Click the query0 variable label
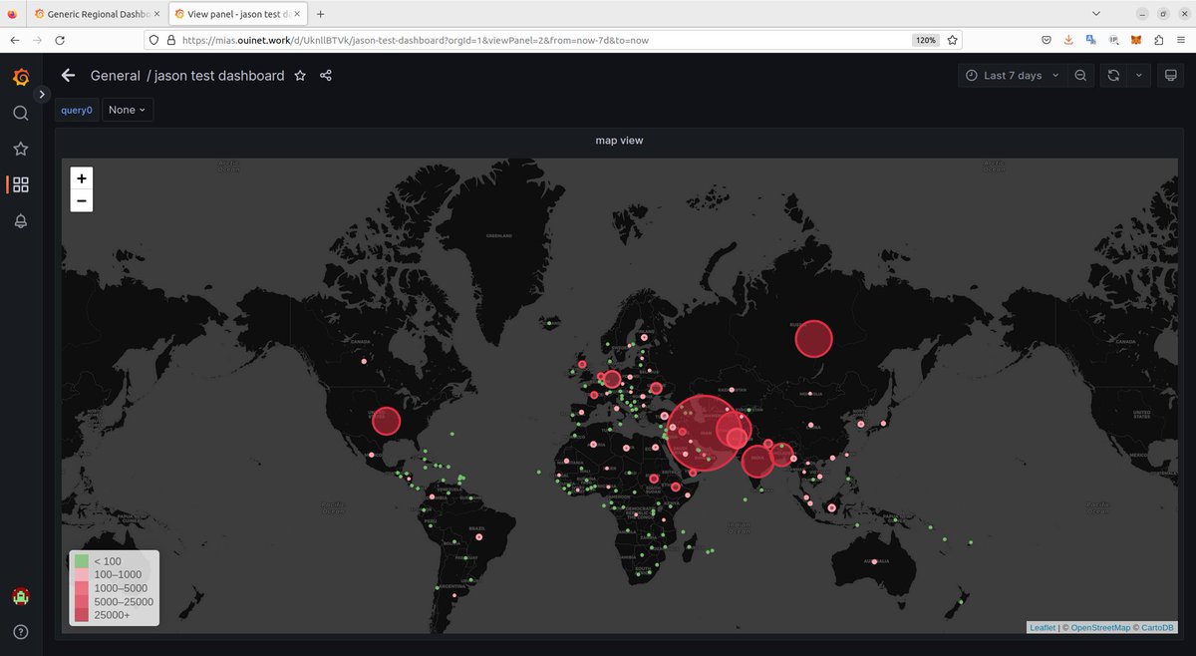Screen dimensions: 1196x656 pyautogui.click(x=77, y=110)
